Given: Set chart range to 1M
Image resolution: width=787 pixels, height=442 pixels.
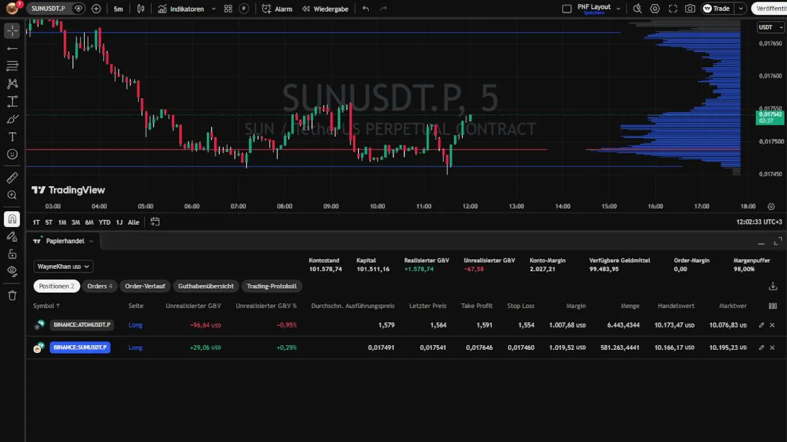Looking at the screenshot, I should 62,222.
